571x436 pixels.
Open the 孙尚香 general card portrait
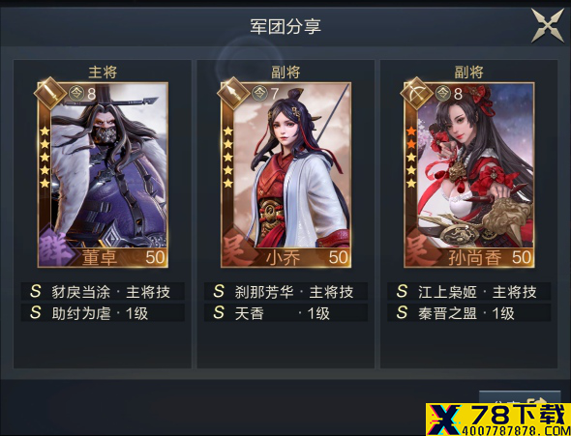point(469,175)
